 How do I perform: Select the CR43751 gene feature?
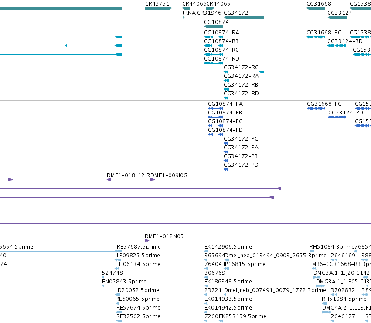158,8
